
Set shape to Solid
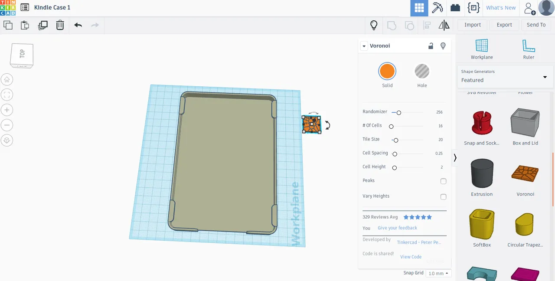click(387, 72)
